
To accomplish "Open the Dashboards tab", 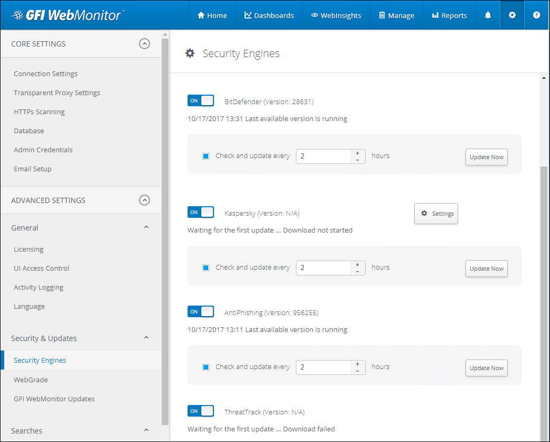I will [269, 15].
